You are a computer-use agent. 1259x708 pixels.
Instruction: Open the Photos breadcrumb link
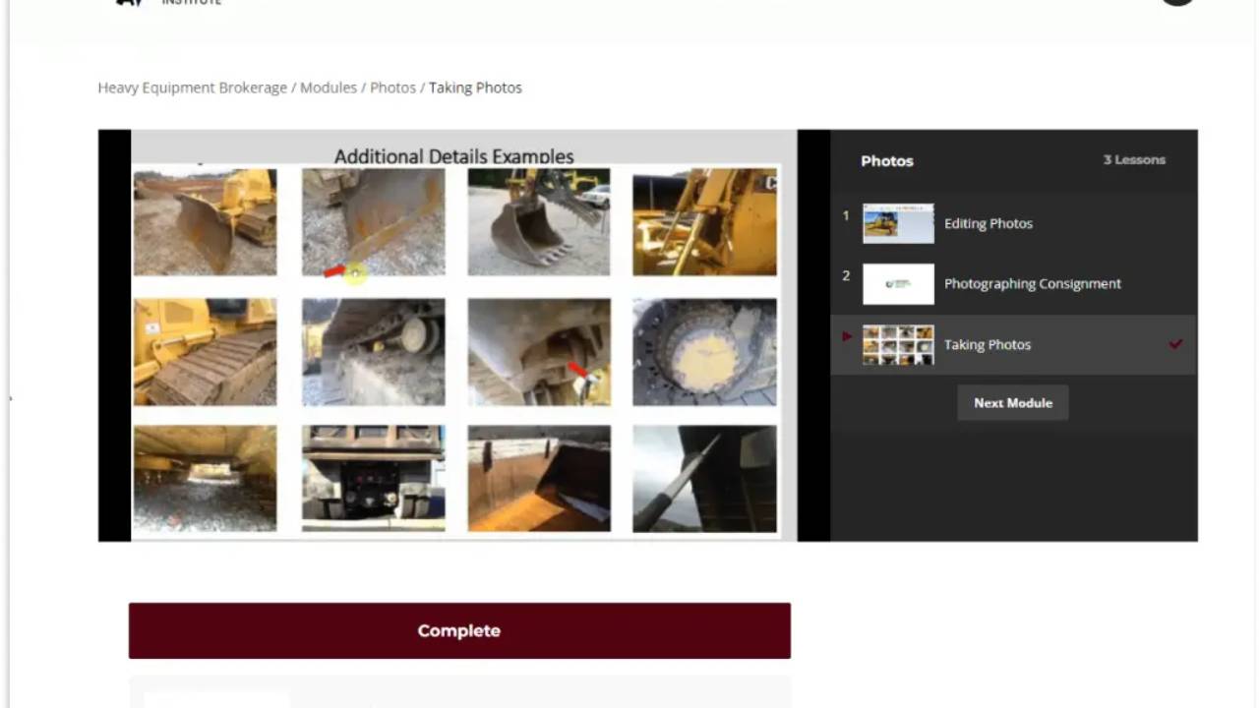(x=392, y=88)
